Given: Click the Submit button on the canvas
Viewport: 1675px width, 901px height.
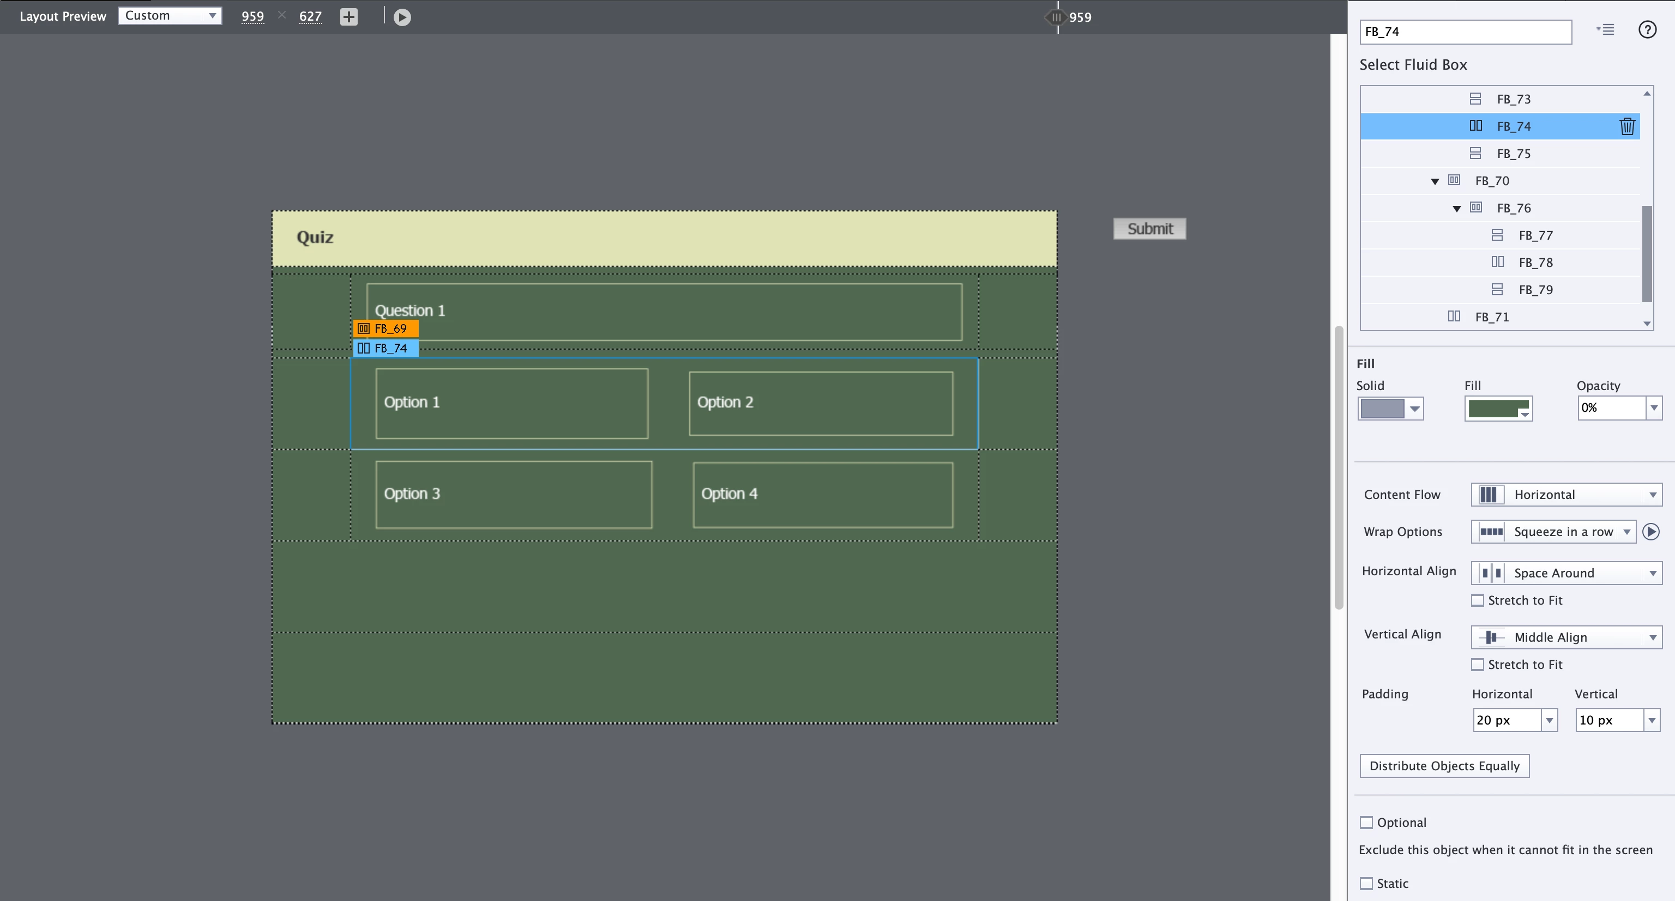Looking at the screenshot, I should [1149, 229].
